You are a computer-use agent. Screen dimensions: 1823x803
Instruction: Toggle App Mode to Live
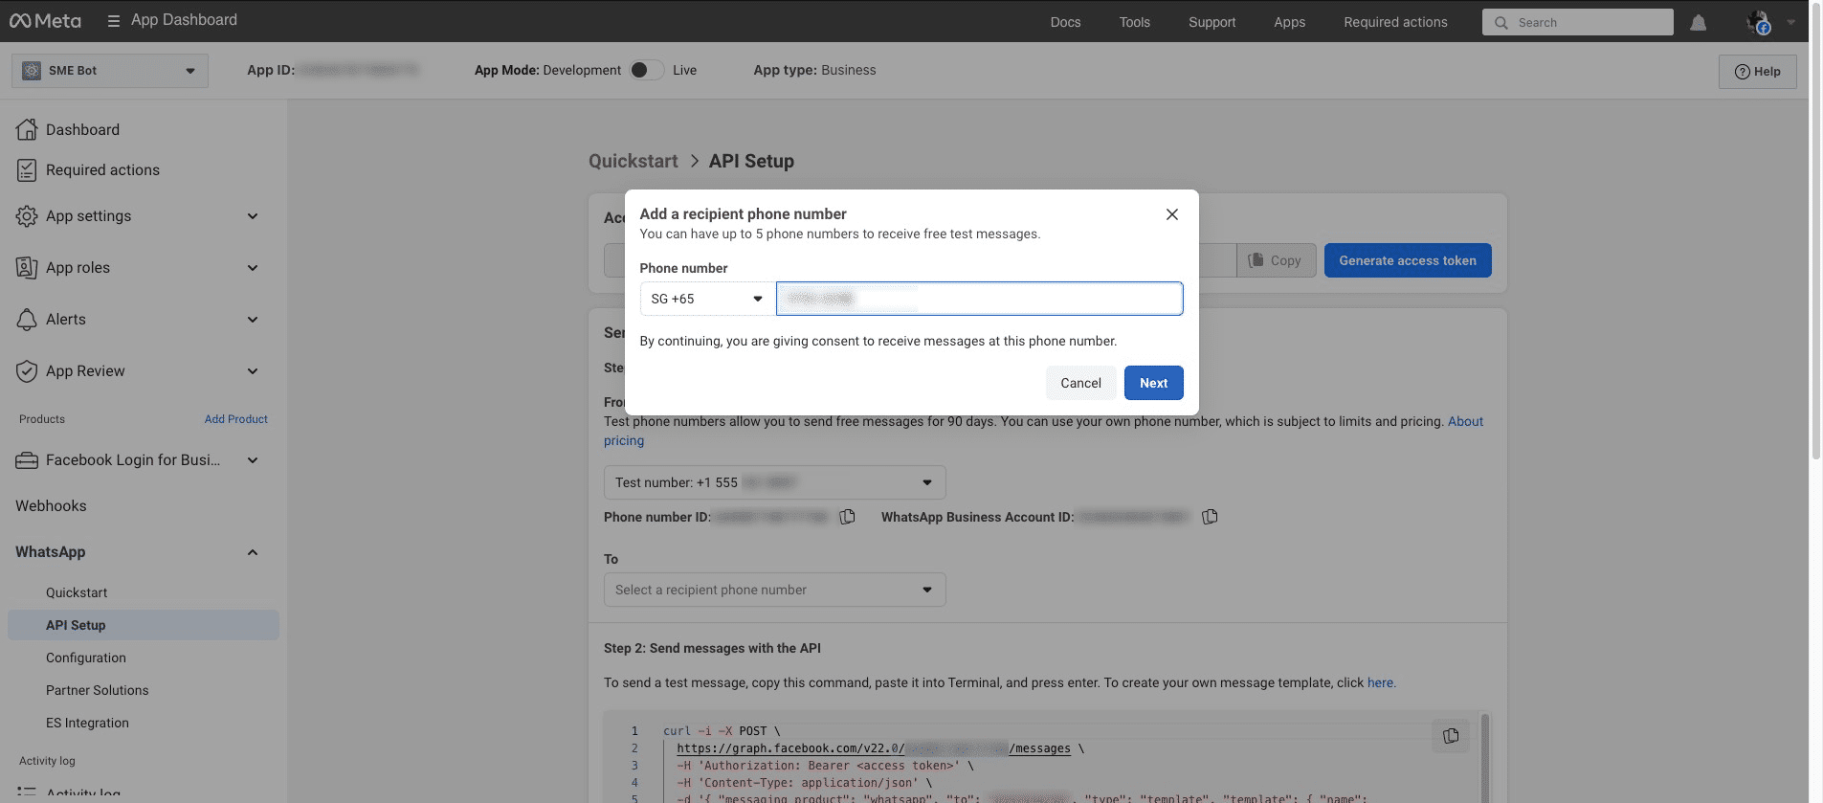click(x=647, y=70)
